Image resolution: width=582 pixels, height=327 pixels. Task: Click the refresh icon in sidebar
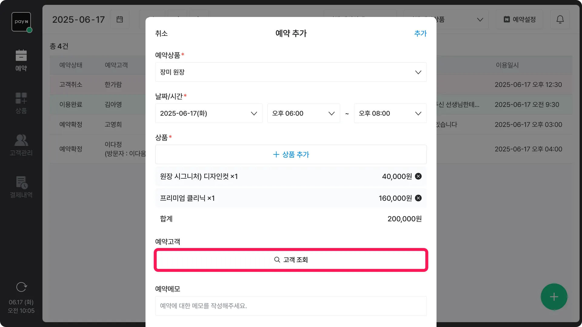coord(21,287)
